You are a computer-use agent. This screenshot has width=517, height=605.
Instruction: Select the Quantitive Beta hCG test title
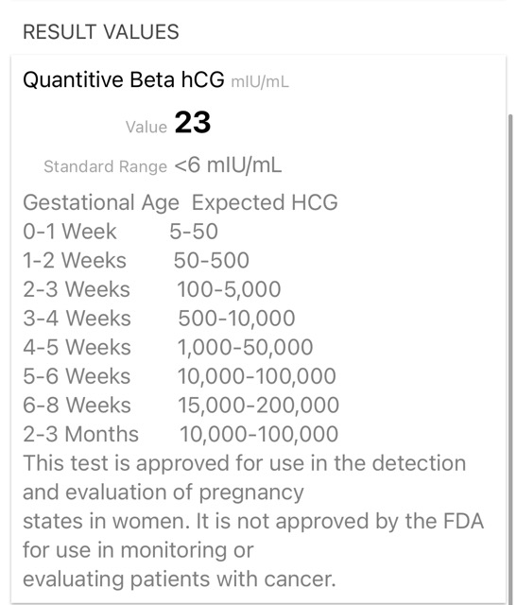click(124, 79)
